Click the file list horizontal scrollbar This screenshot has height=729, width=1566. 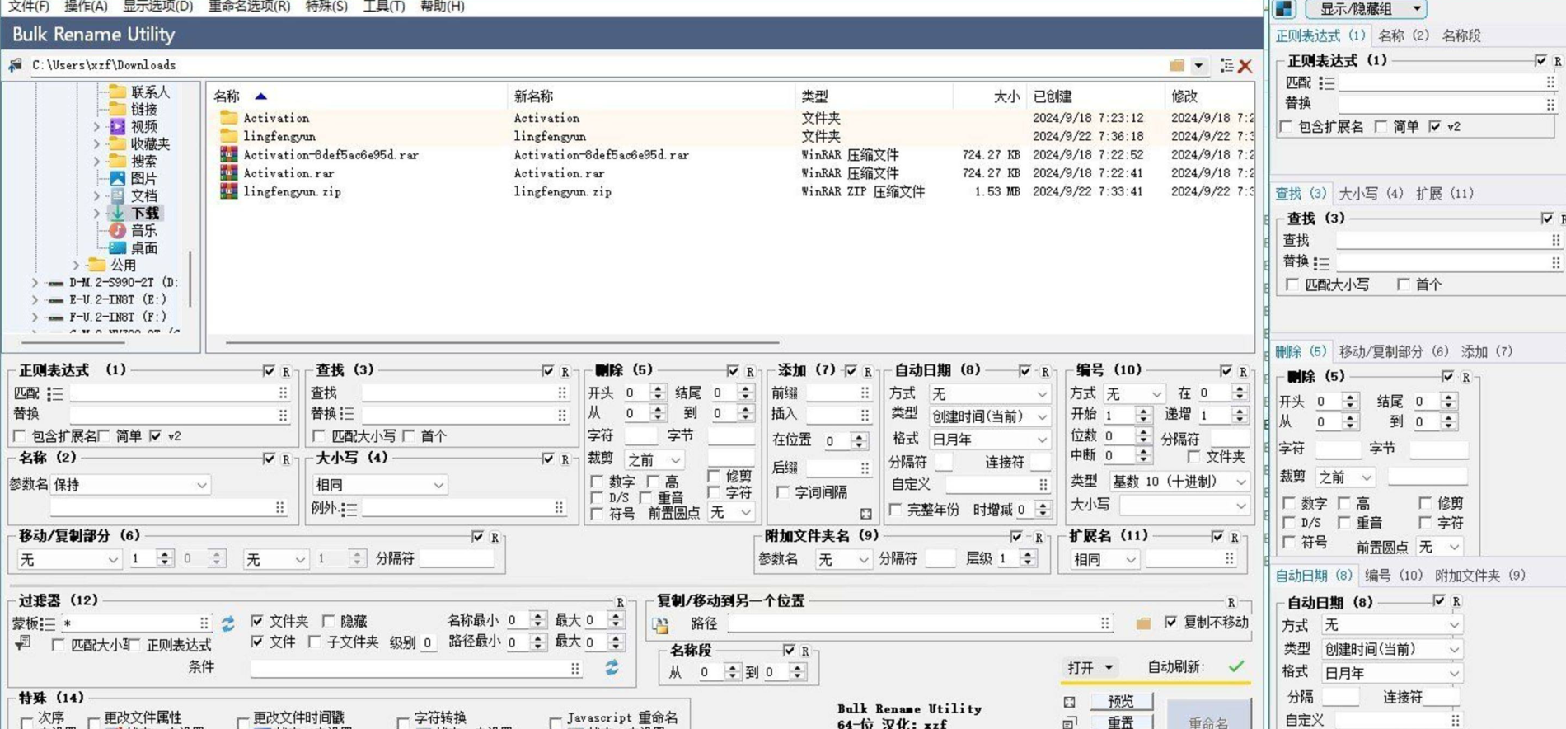point(501,341)
